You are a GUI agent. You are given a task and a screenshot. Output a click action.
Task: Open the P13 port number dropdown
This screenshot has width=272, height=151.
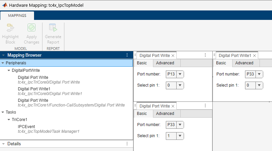(180, 74)
